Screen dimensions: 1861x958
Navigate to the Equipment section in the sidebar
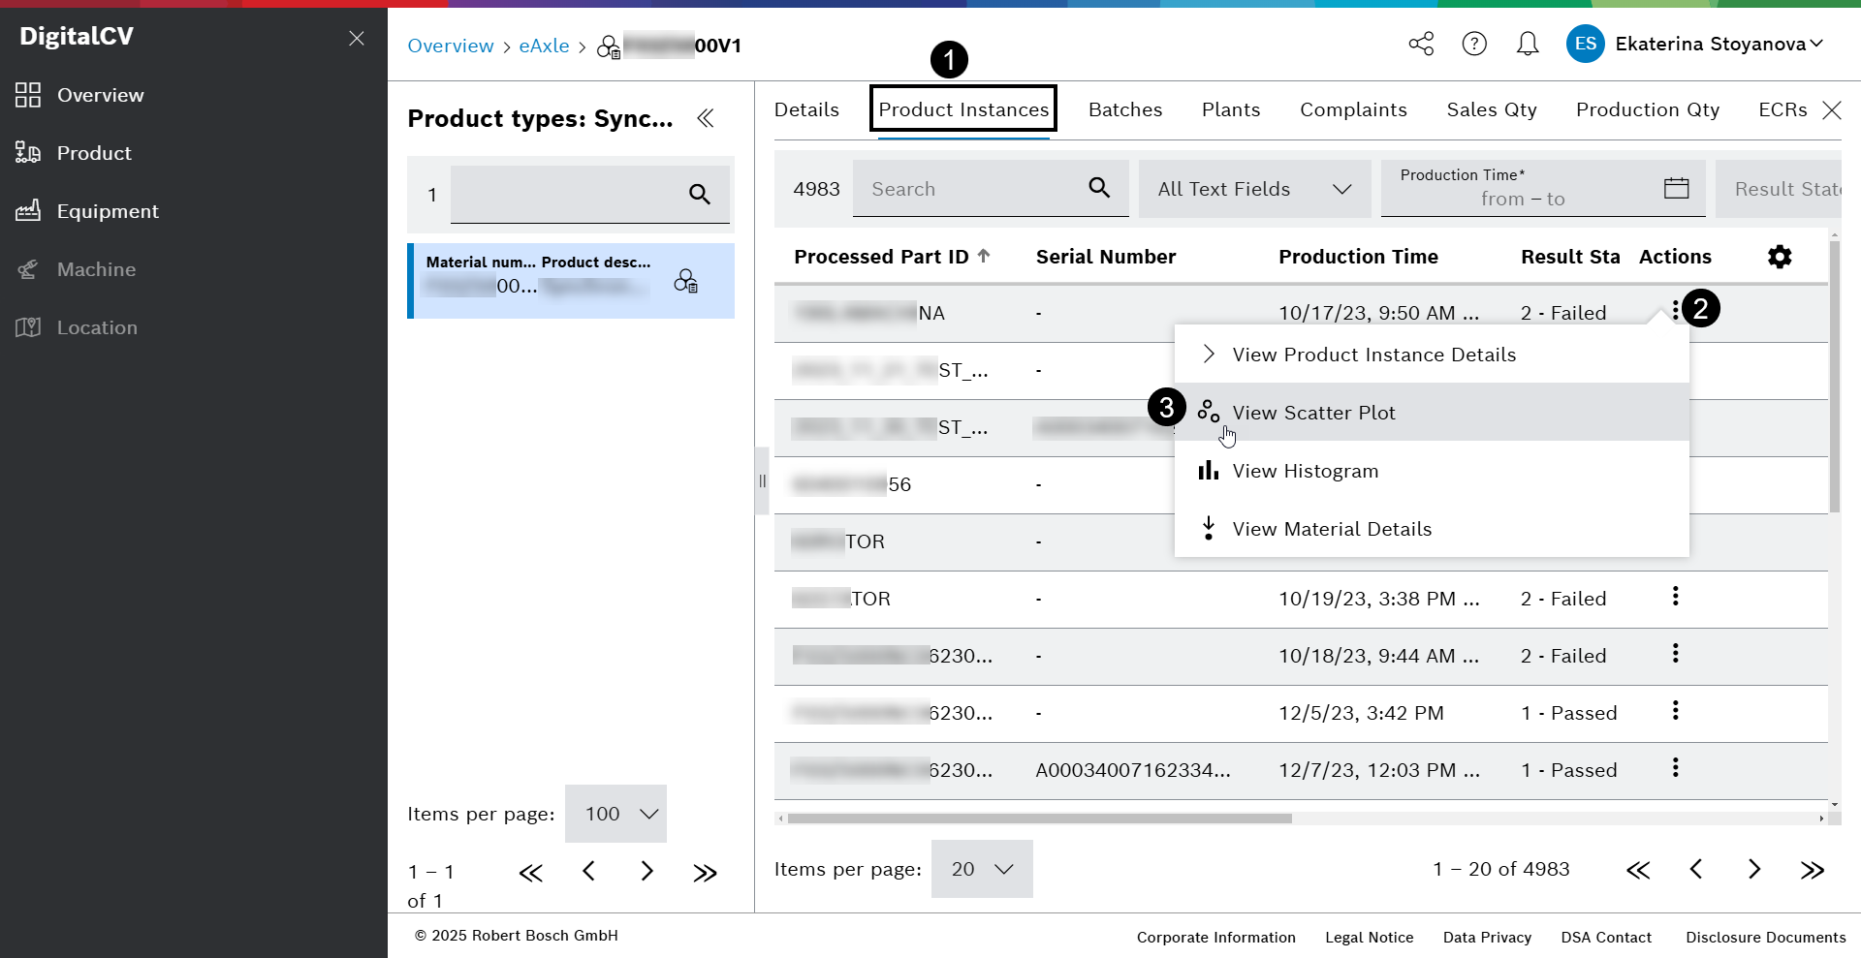(109, 210)
